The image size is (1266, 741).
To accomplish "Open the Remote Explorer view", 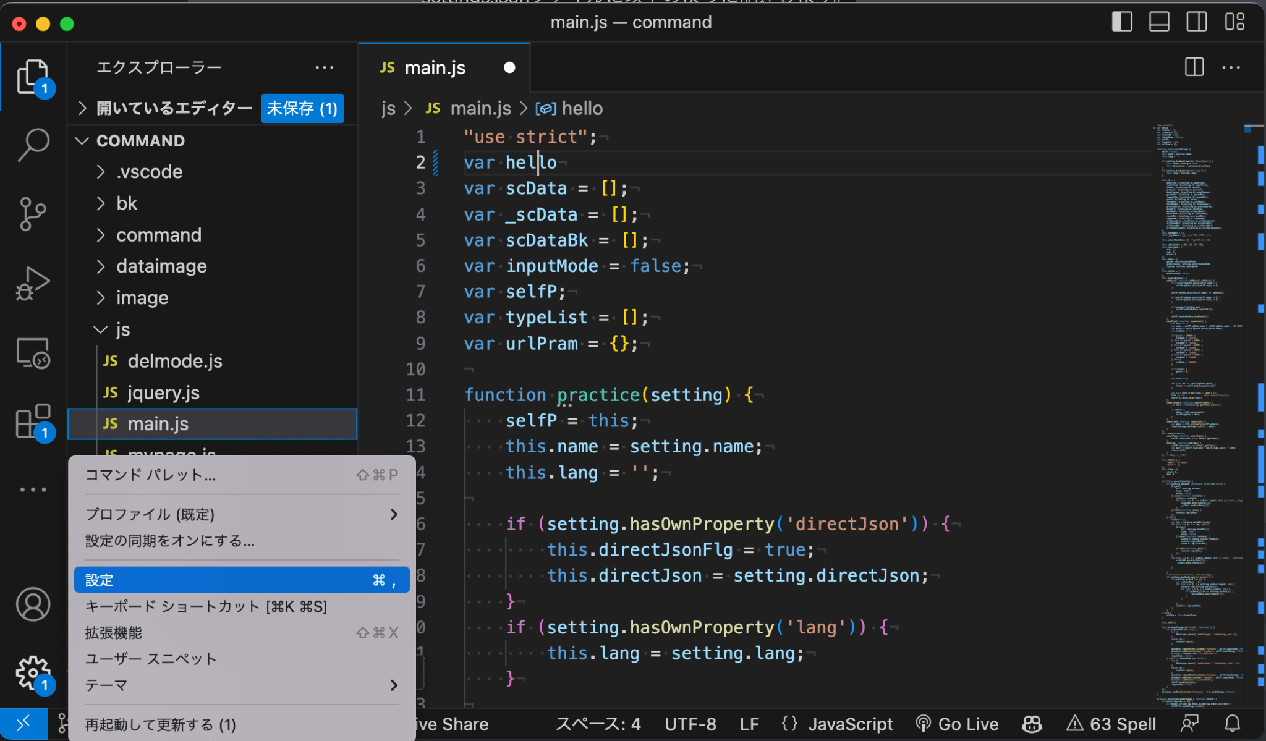I will click(33, 352).
